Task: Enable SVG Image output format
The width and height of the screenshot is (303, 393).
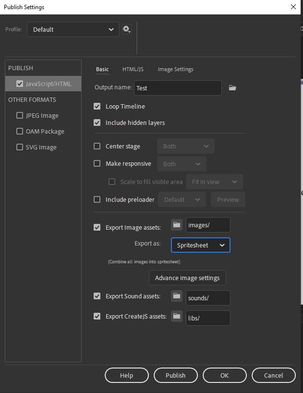Action: [x=20, y=147]
